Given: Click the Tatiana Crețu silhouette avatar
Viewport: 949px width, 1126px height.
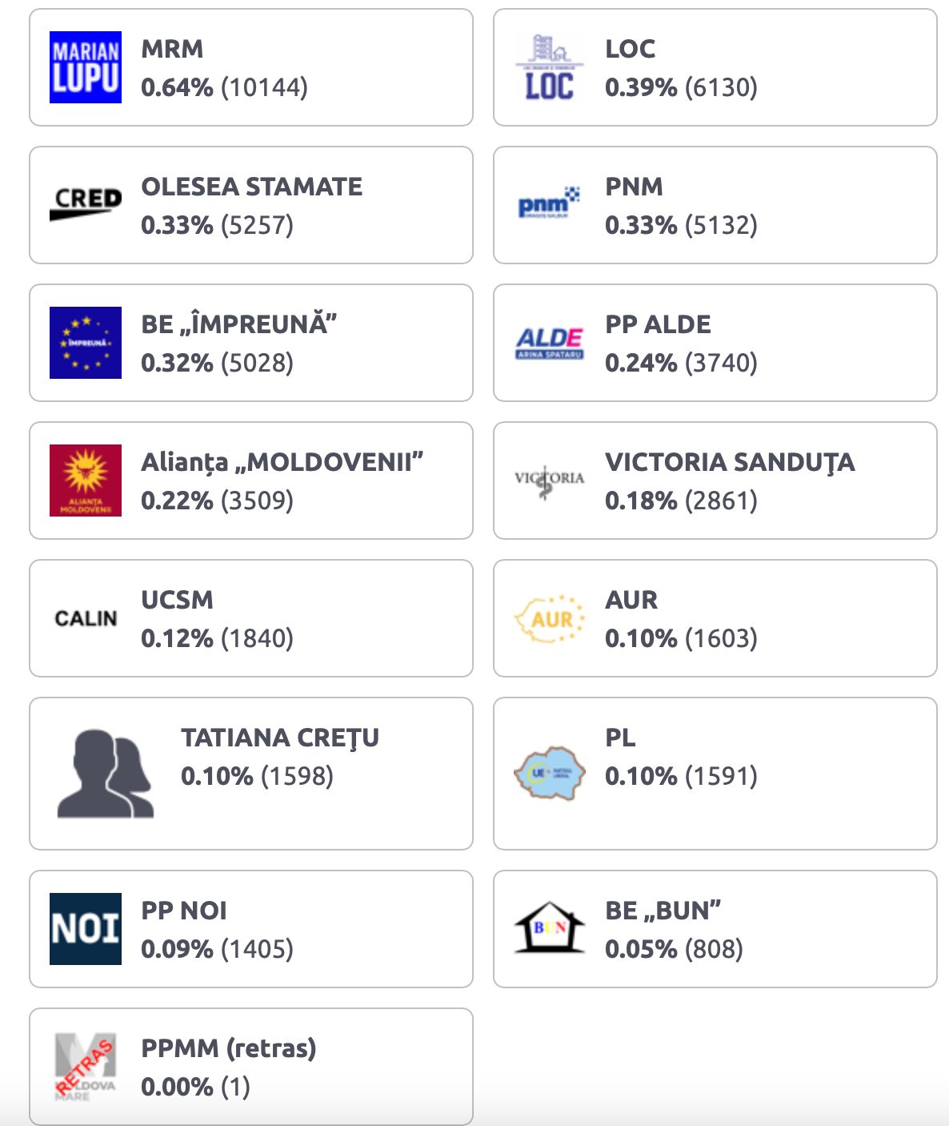Looking at the screenshot, I should [x=106, y=774].
